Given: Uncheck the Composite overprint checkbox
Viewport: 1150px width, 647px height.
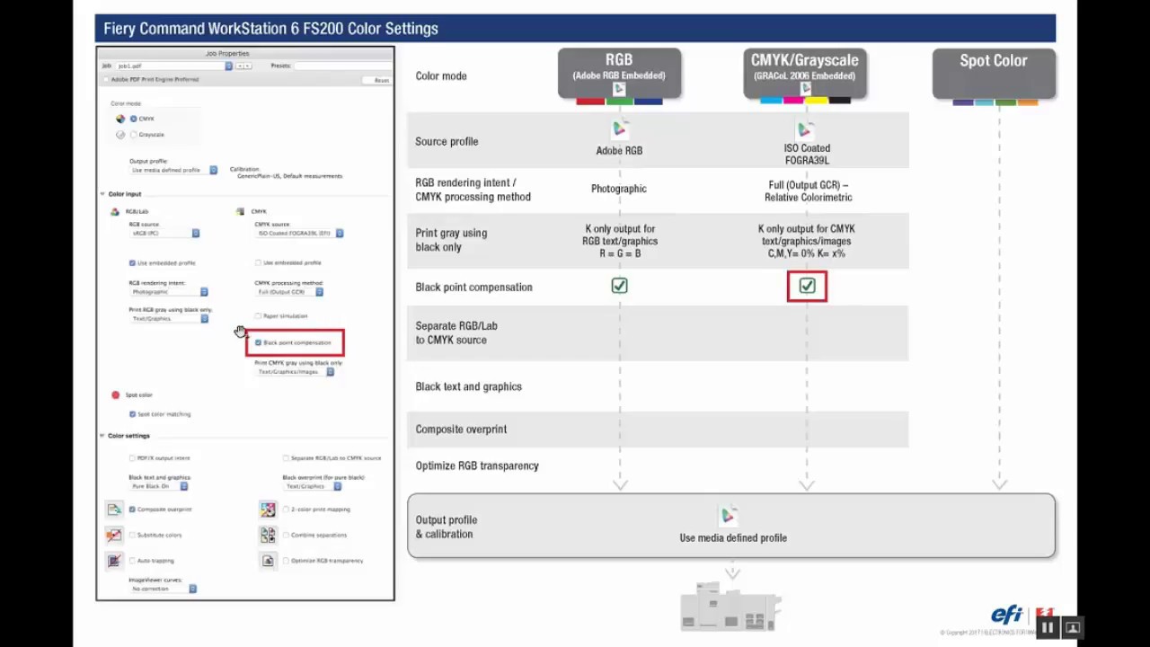Looking at the screenshot, I should 132,510.
